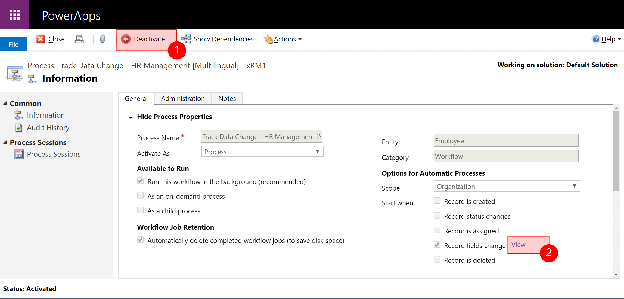624x299 pixels.
Task: Click the Actions star icon
Action: point(268,39)
